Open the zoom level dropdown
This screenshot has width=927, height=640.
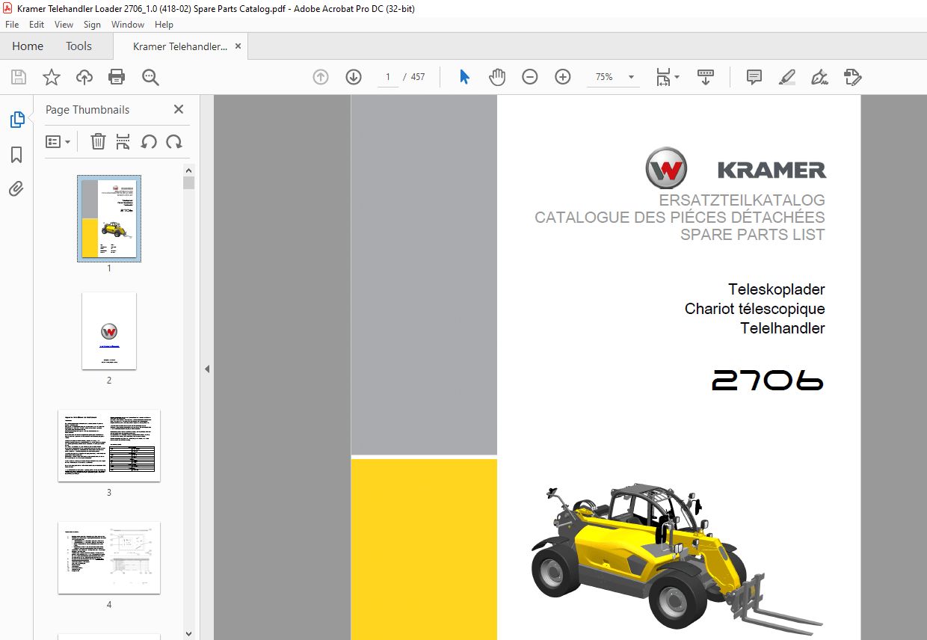tap(630, 76)
